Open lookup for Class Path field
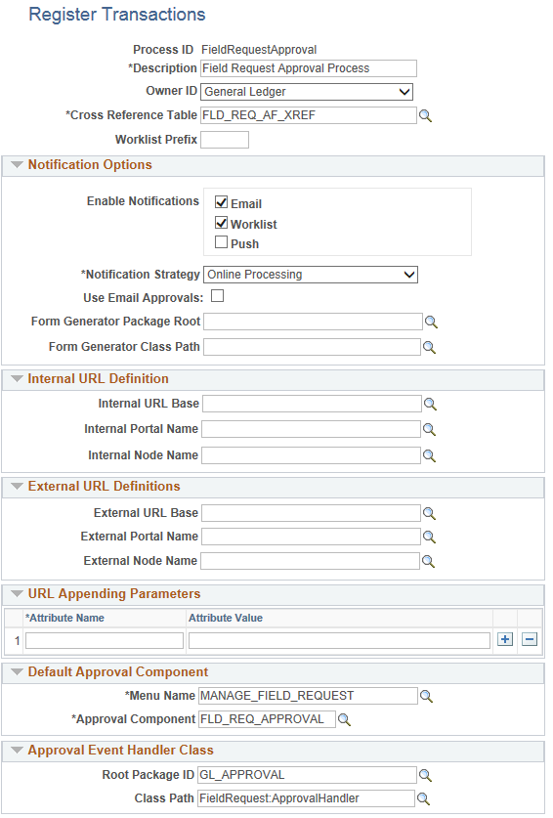Screen dimensions: 553x818 [x=423, y=798]
